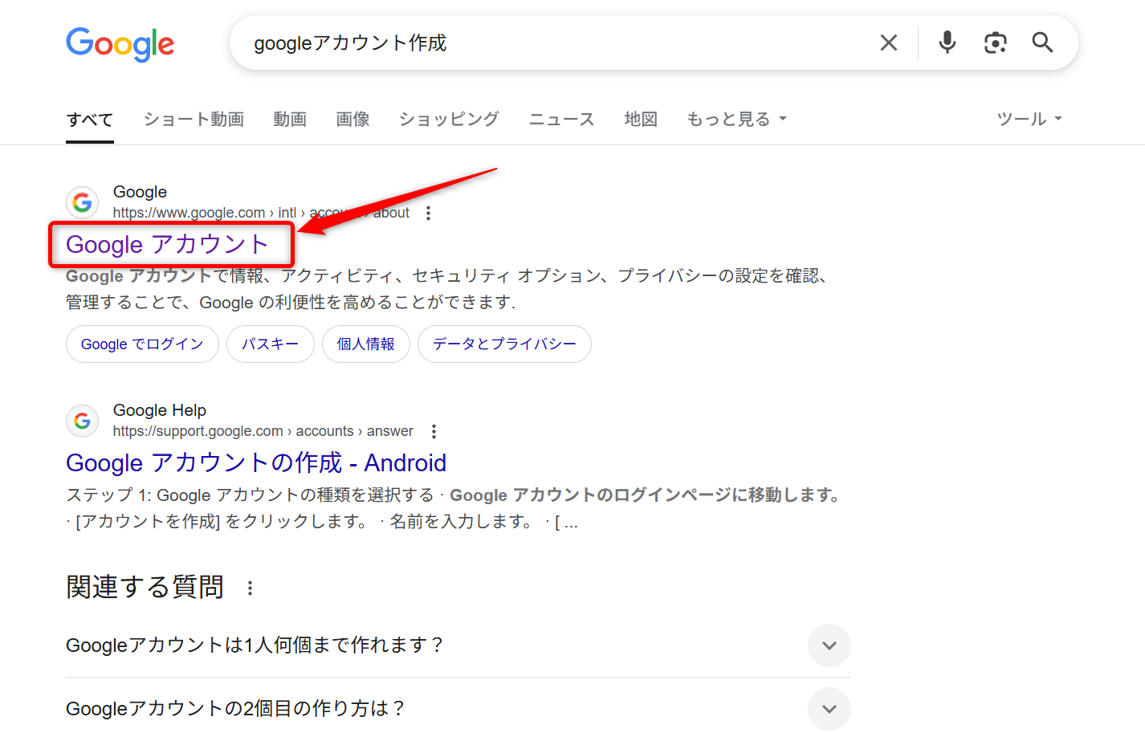This screenshot has height=733, width=1145.
Task: Open the Google アカウント link
Action: [x=170, y=245]
